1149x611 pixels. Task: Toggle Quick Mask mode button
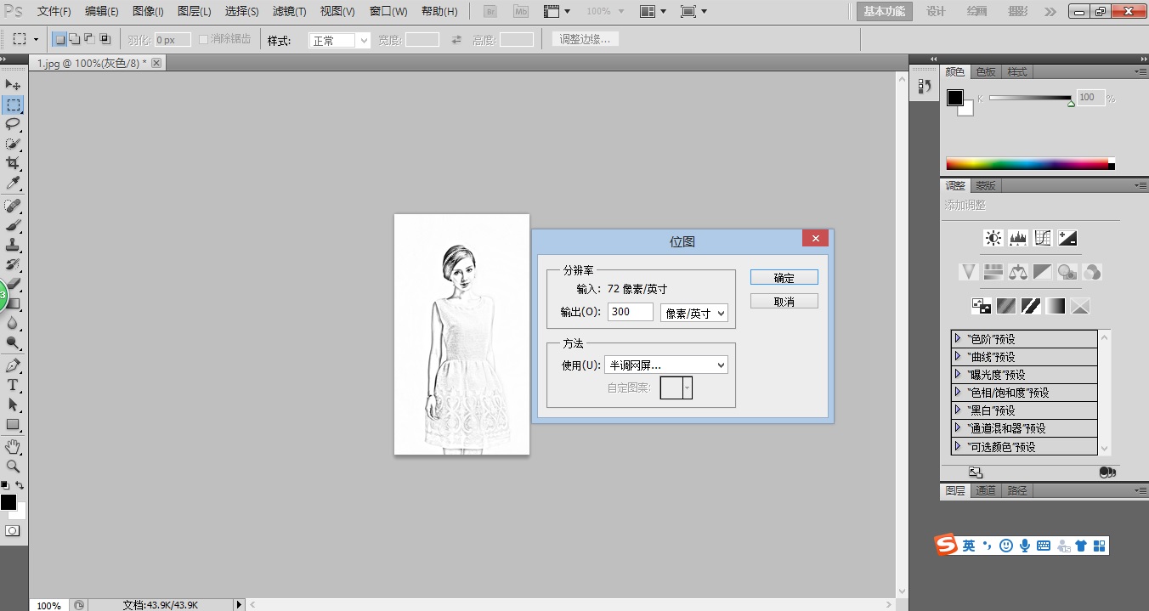[x=13, y=530]
